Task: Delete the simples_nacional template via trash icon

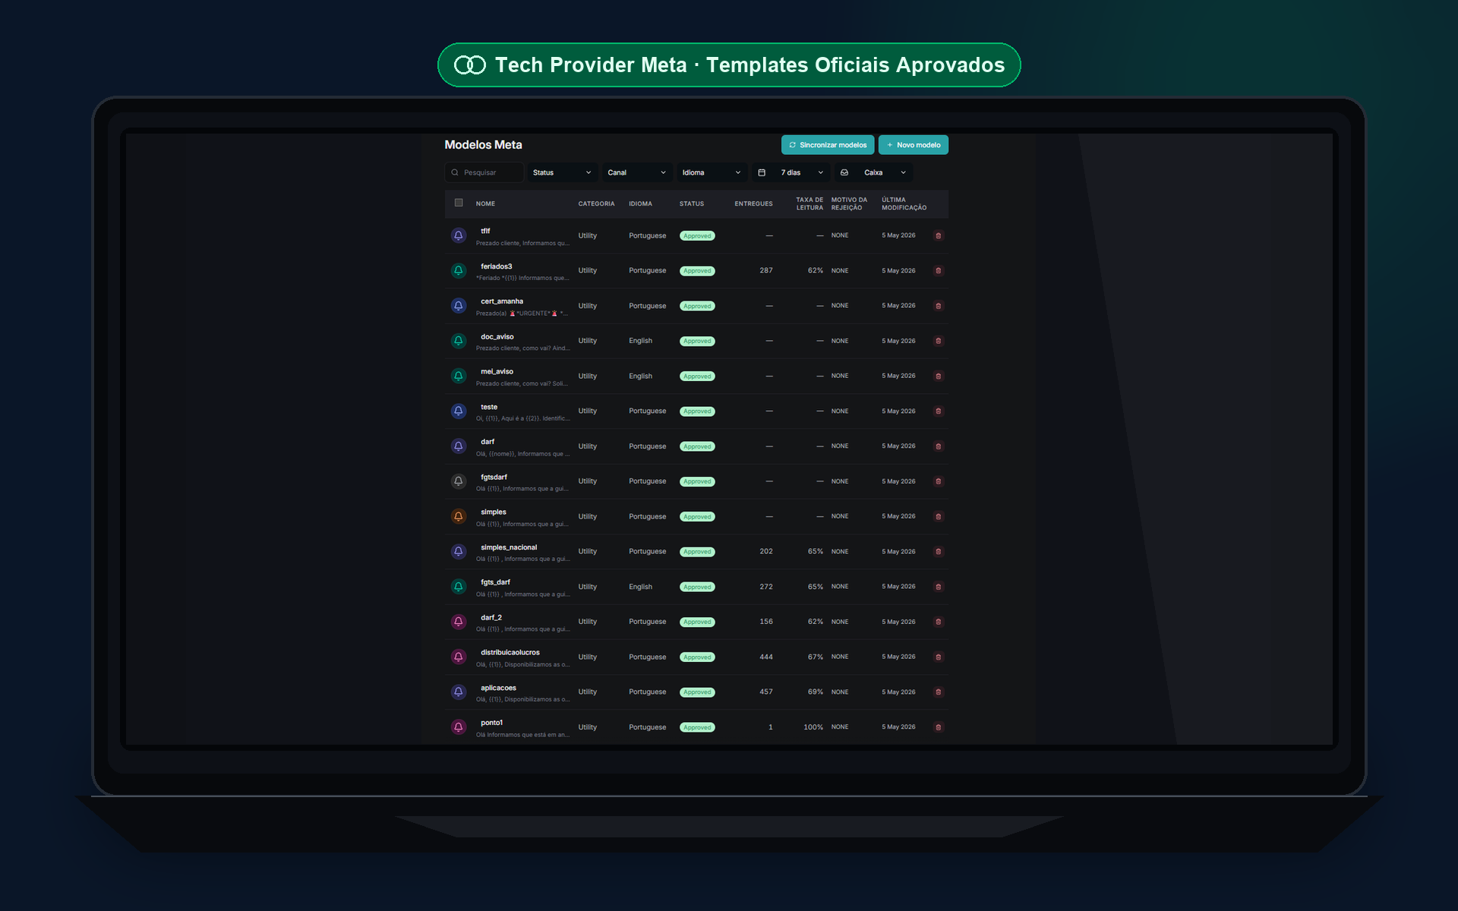Action: (939, 551)
